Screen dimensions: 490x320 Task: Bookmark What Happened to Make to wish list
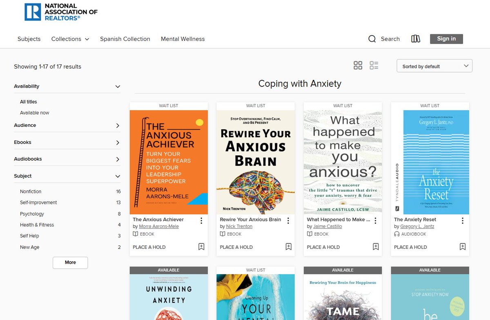pyautogui.click(x=376, y=247)
